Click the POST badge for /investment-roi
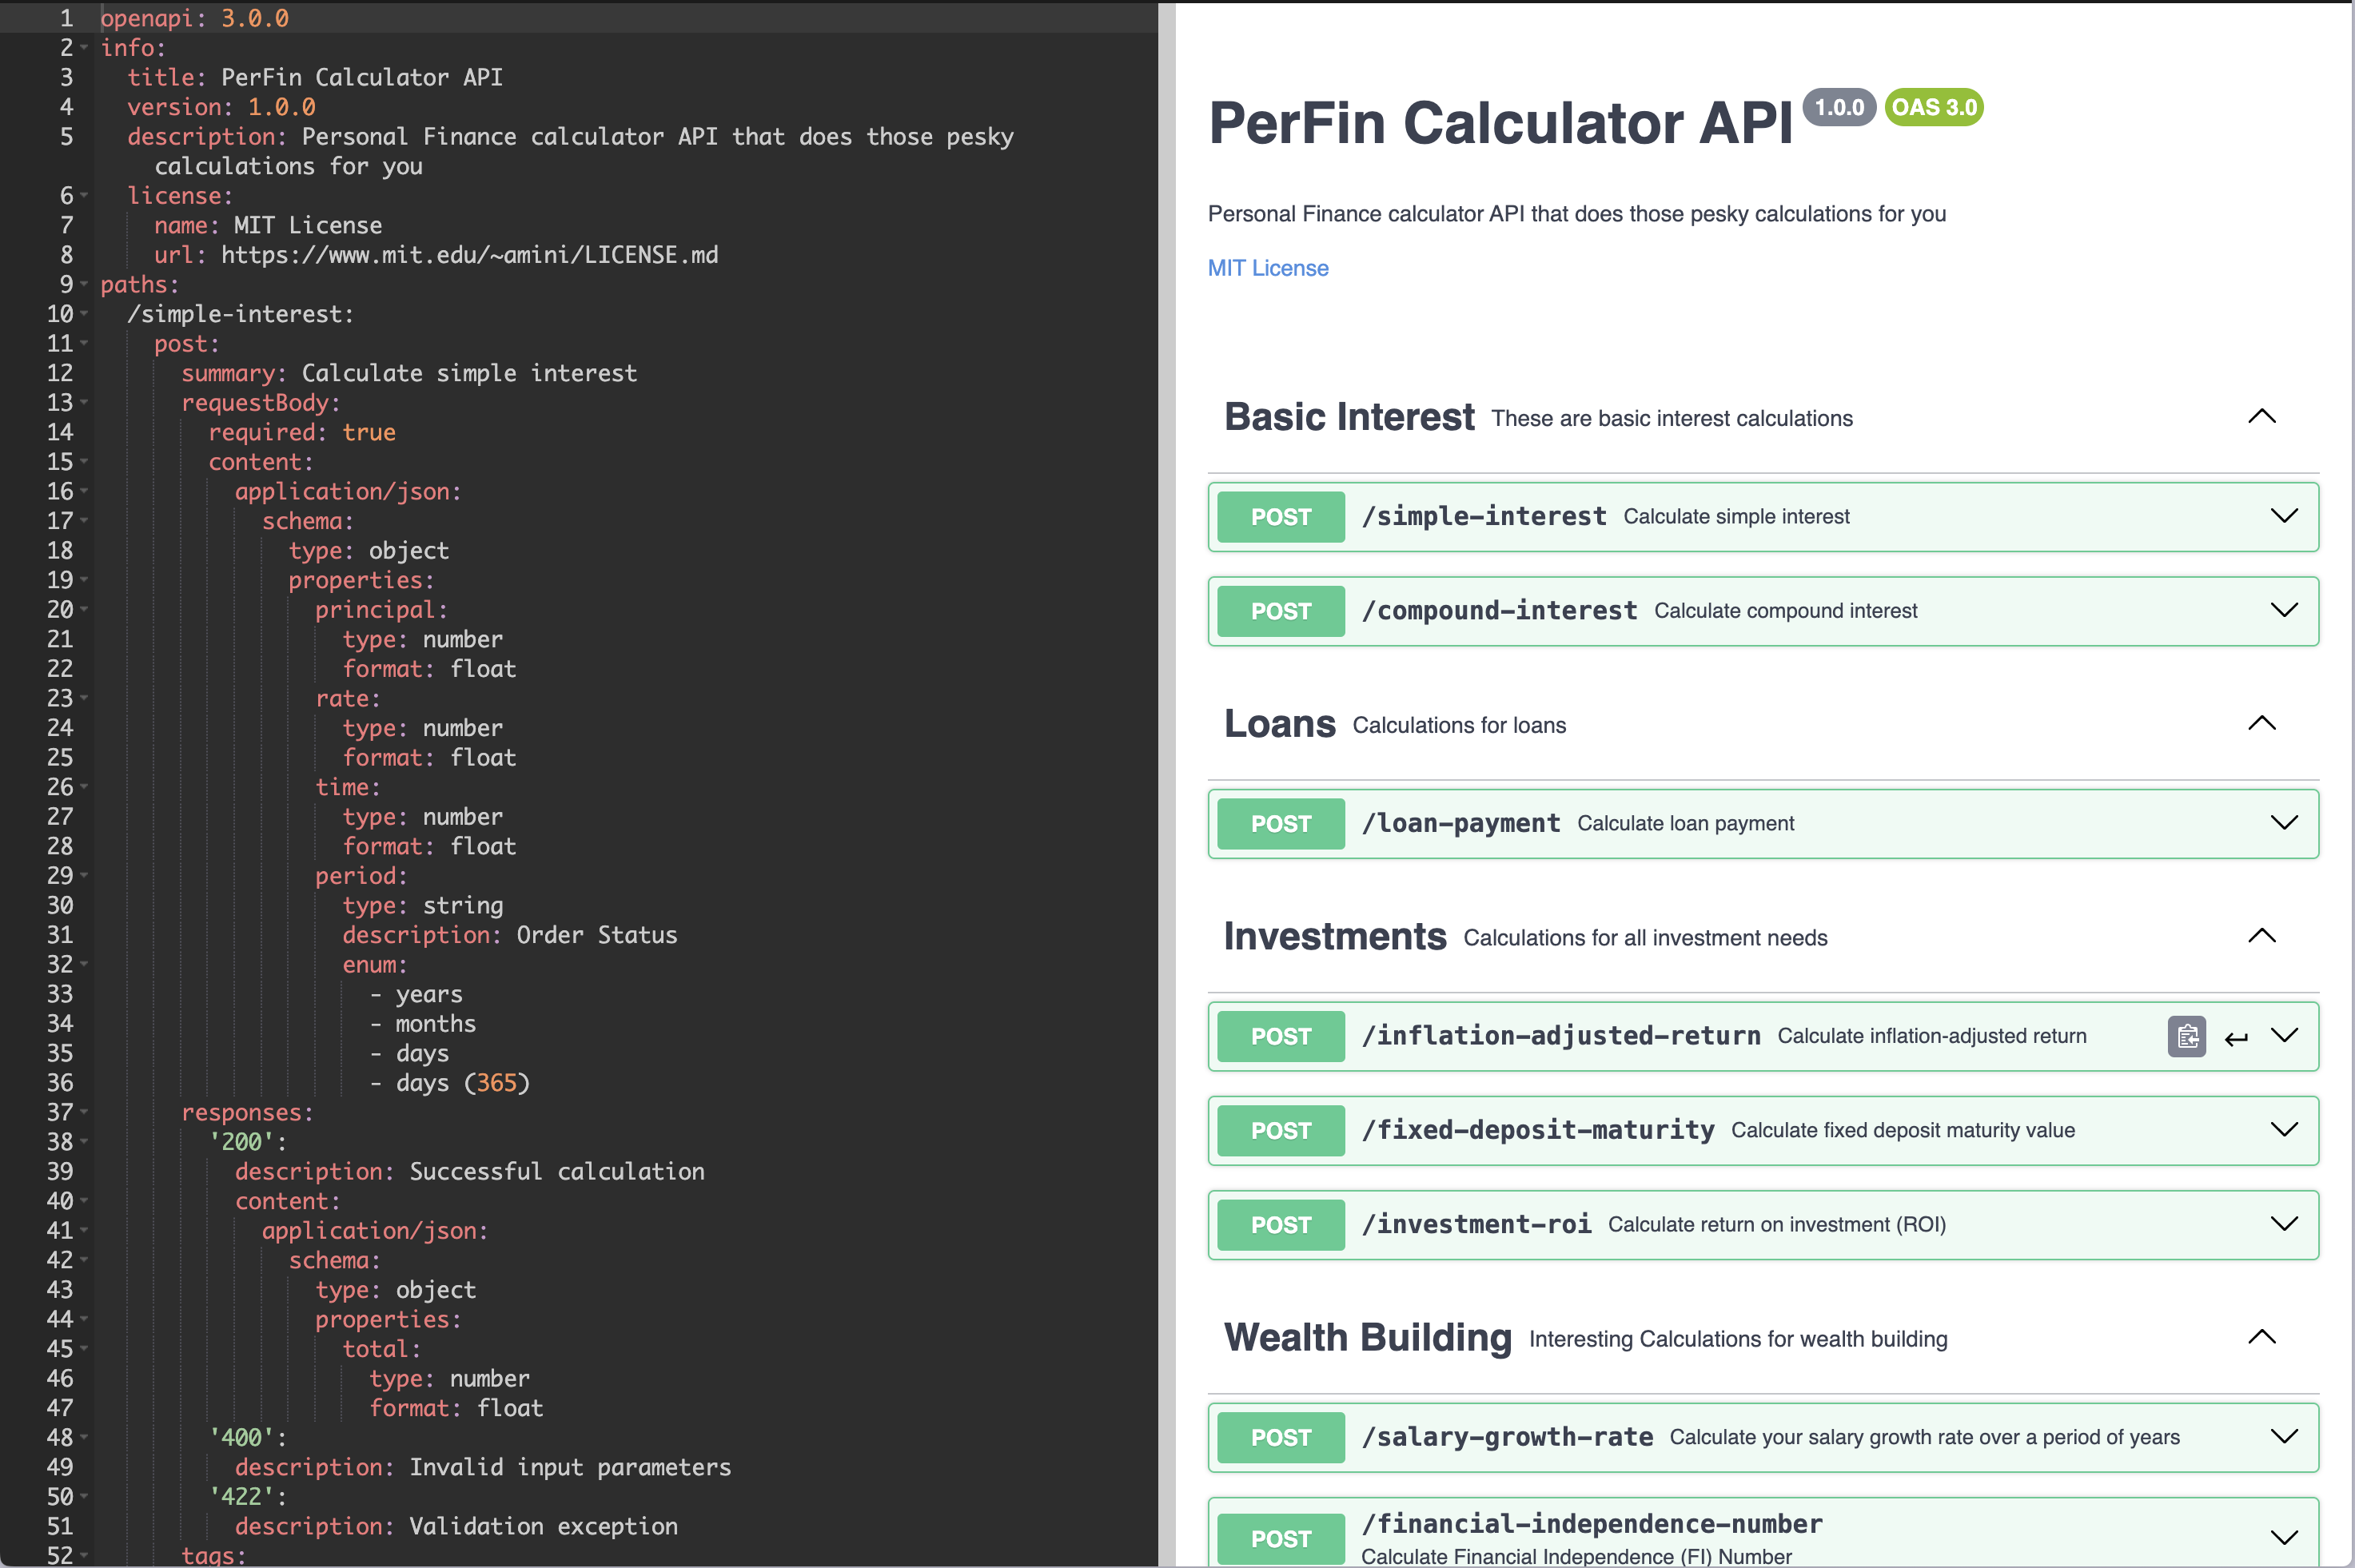Image resolution: width=2355 pixels, height=1568 pixels. coord(1280,1225)
